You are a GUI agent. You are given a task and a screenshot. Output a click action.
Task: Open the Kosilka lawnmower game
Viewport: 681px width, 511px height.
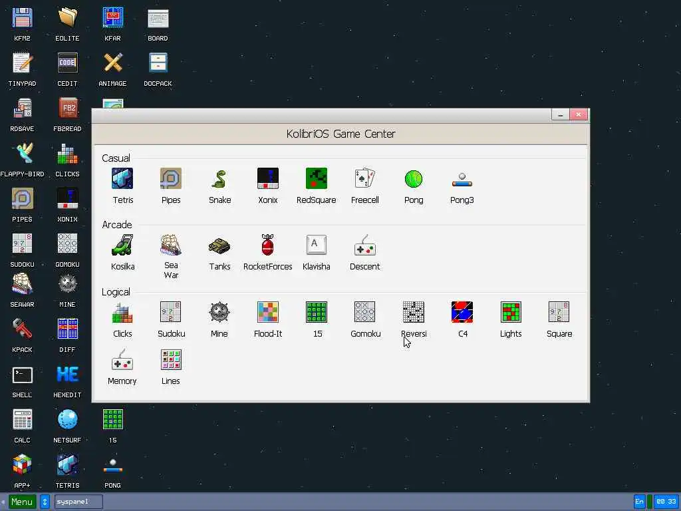(122, 245)
